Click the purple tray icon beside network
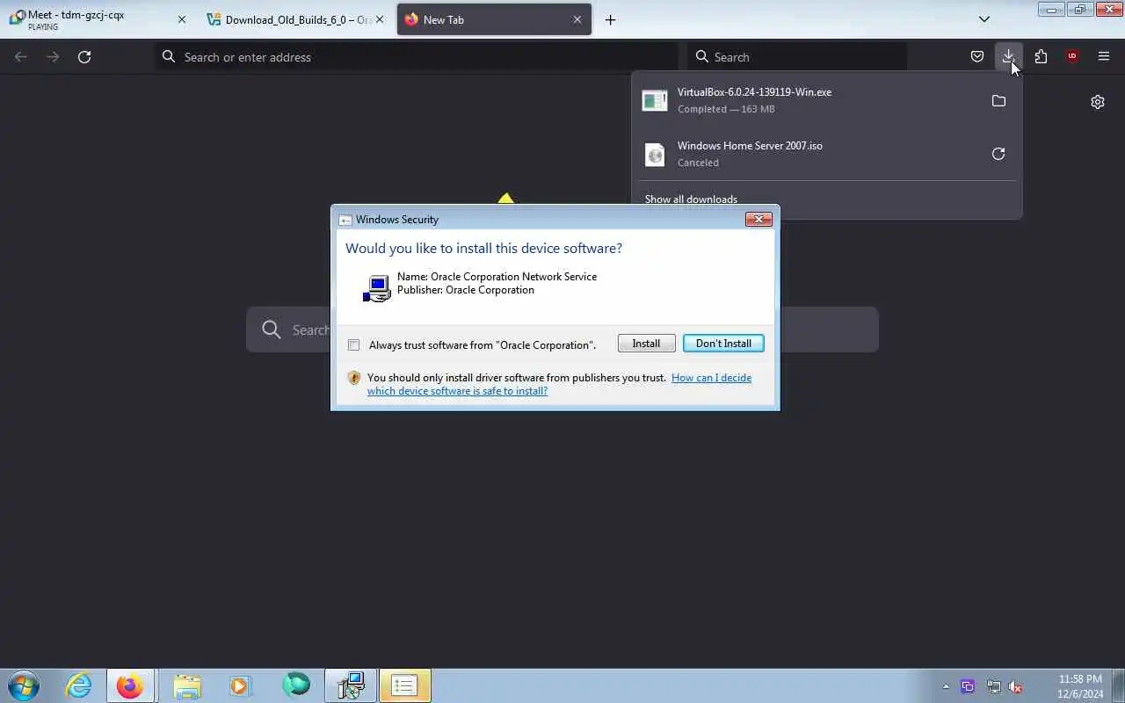Viewport: 1125px width, 703px height. (x=969, y=686)
